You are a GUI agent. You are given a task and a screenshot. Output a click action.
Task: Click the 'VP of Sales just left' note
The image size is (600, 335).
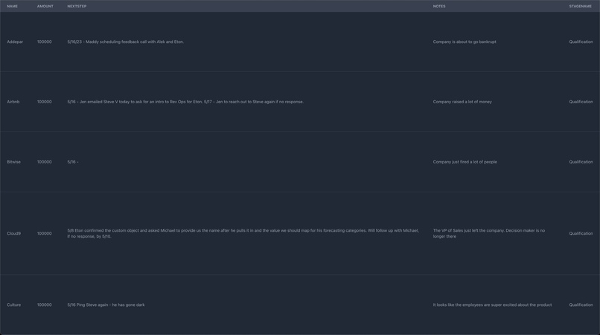tap(489, 233)
